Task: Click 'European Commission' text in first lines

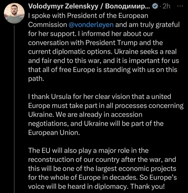Action: click(88, 20)
